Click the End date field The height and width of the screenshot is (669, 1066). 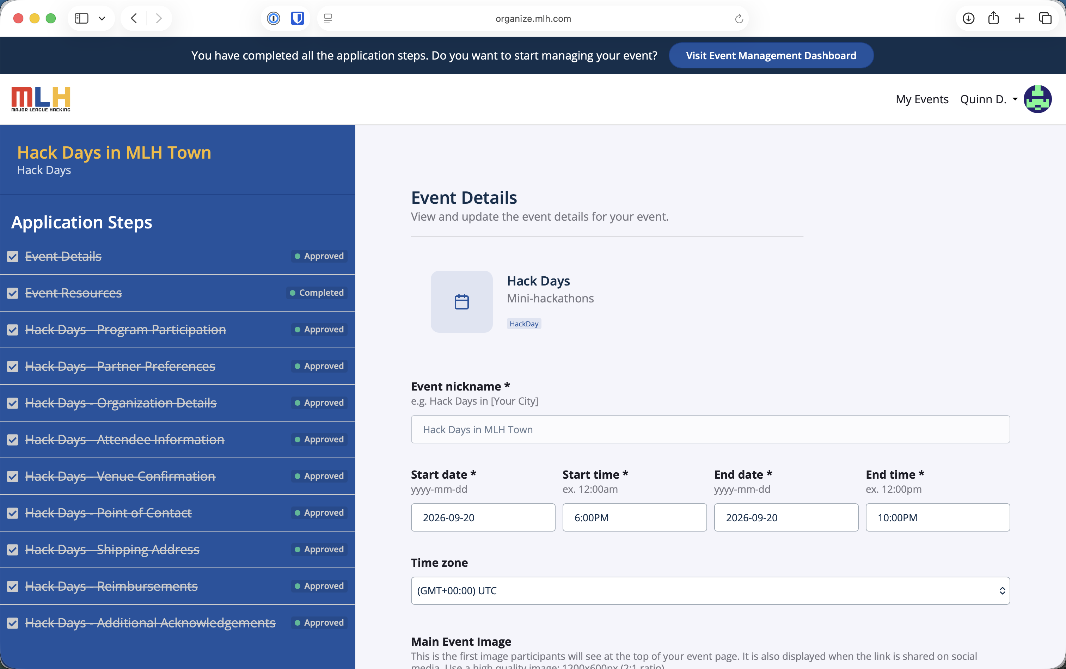coord(786,517)
